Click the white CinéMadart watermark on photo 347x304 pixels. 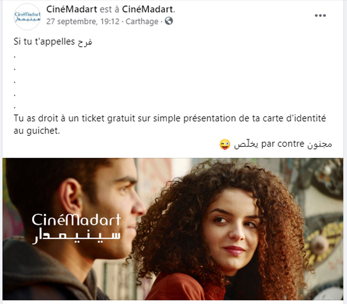[76, 220]
